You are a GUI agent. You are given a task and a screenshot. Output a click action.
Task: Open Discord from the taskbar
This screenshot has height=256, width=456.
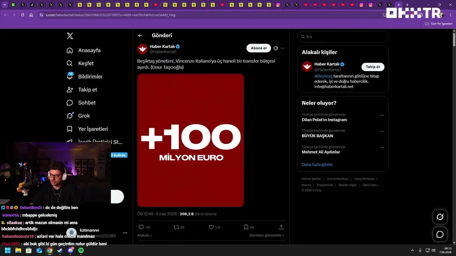pyautogui.click(x=71, y=250)
